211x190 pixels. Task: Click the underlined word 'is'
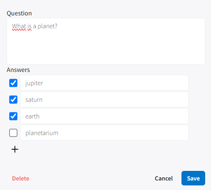pos(30,26)
